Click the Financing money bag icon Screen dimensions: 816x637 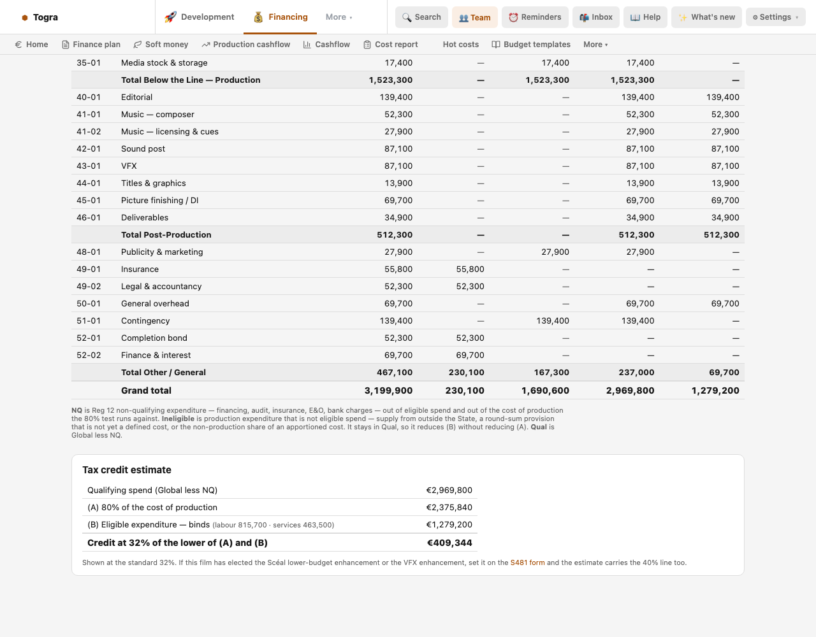point(258,17)
